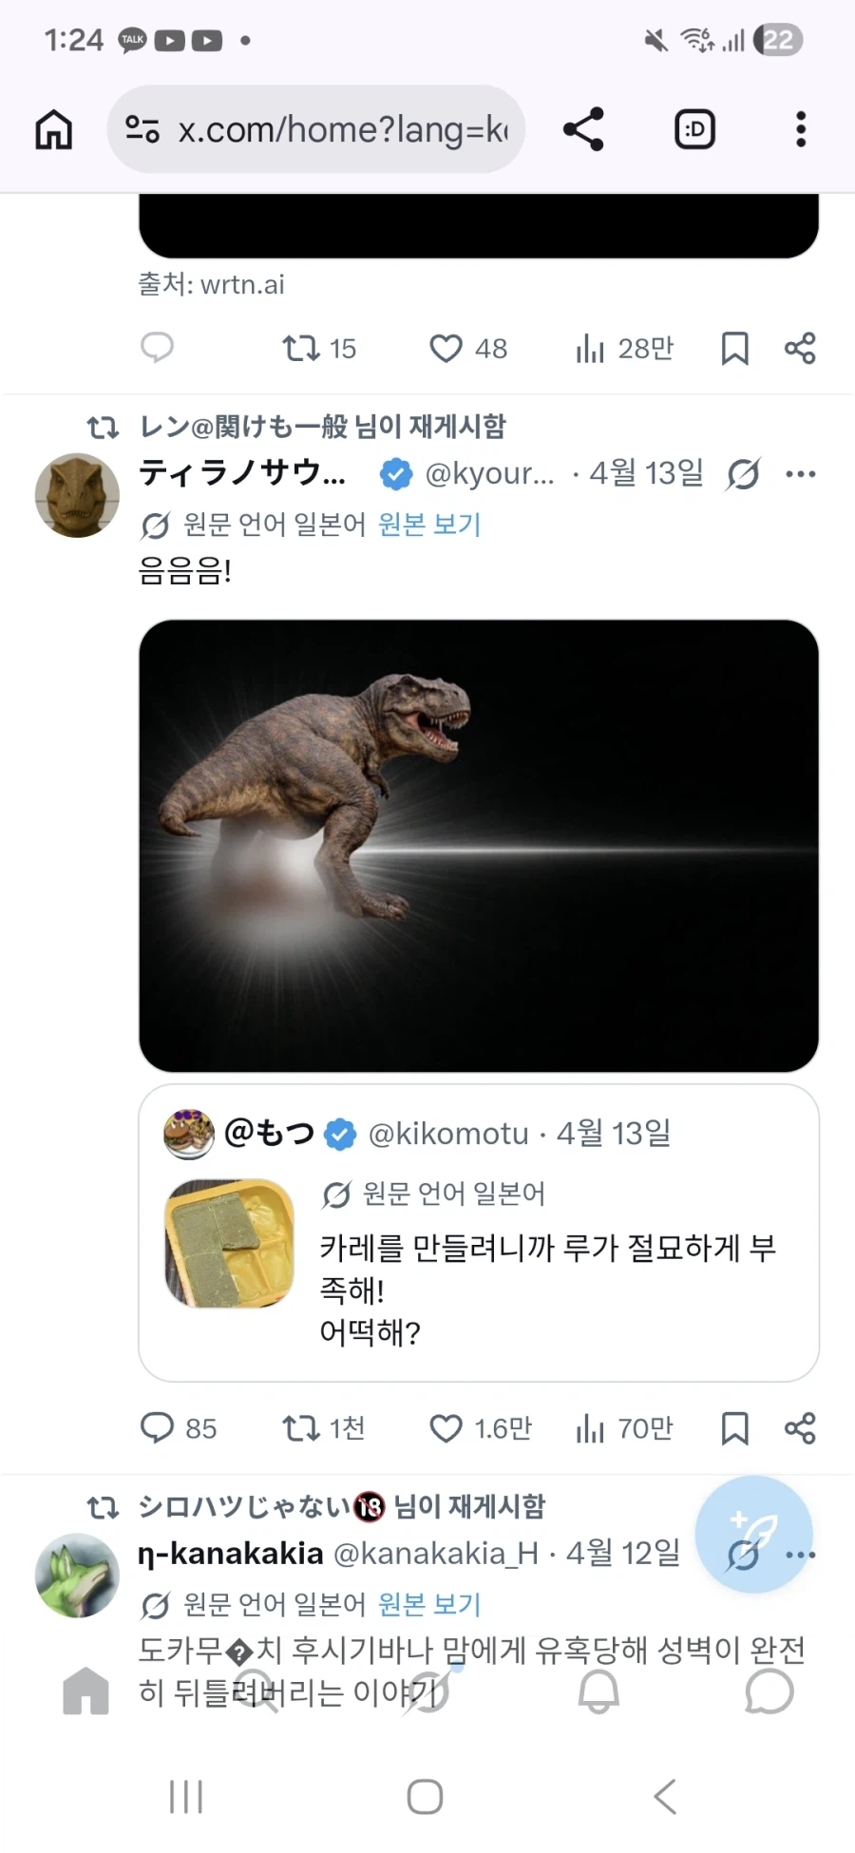Open @kikomotu's profile picture

[x=188, y=1133]
